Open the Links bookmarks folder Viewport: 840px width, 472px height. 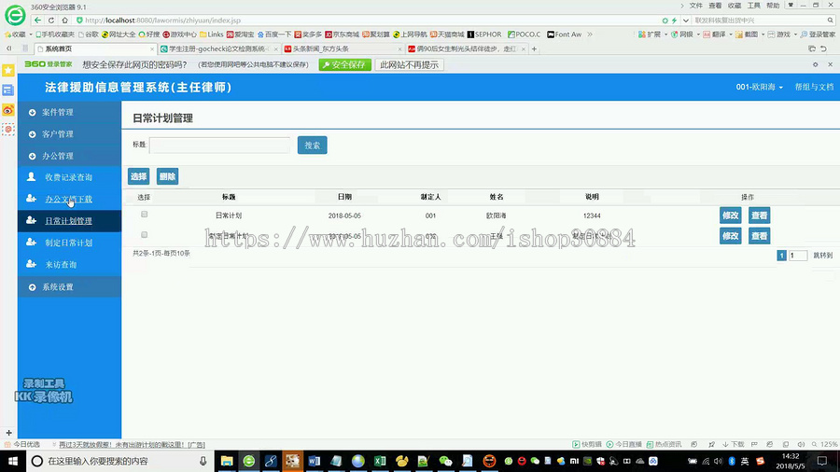click(212, 35)
